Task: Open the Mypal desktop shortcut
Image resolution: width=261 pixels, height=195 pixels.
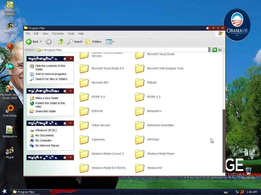Action: 10,153
